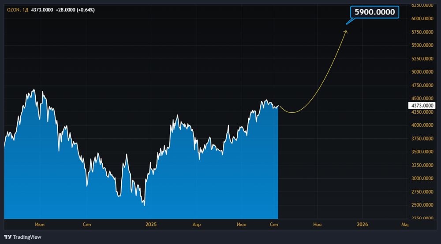Click the 2500.0000 price axis label

[x=422, y=205]
